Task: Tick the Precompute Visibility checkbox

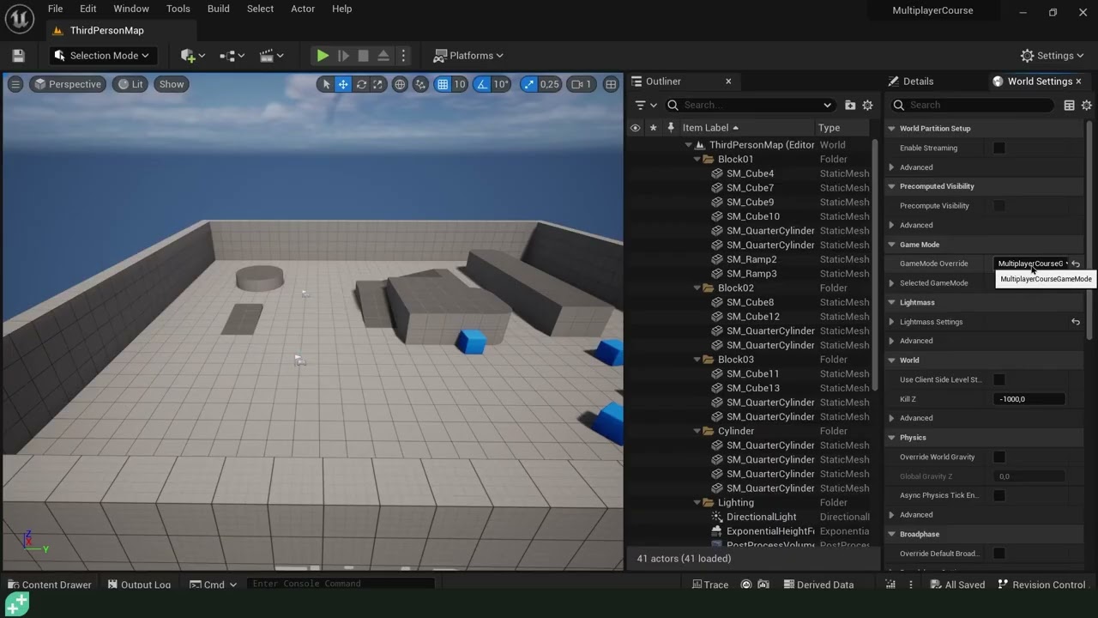Action: 999,206
